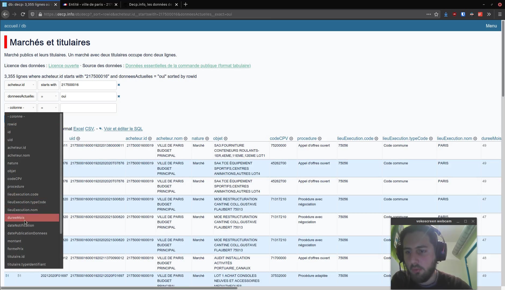Expand the donneesActuelles column selector
The image size is (505, 290).
20,96
